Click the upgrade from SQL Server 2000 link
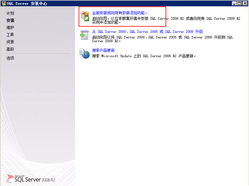The height and width of the screenshot is (186, 249). click(x=147, y=31)
